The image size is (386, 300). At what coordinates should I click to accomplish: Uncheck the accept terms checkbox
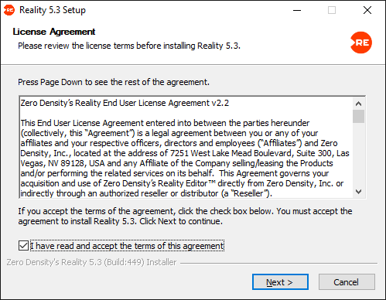23,246
